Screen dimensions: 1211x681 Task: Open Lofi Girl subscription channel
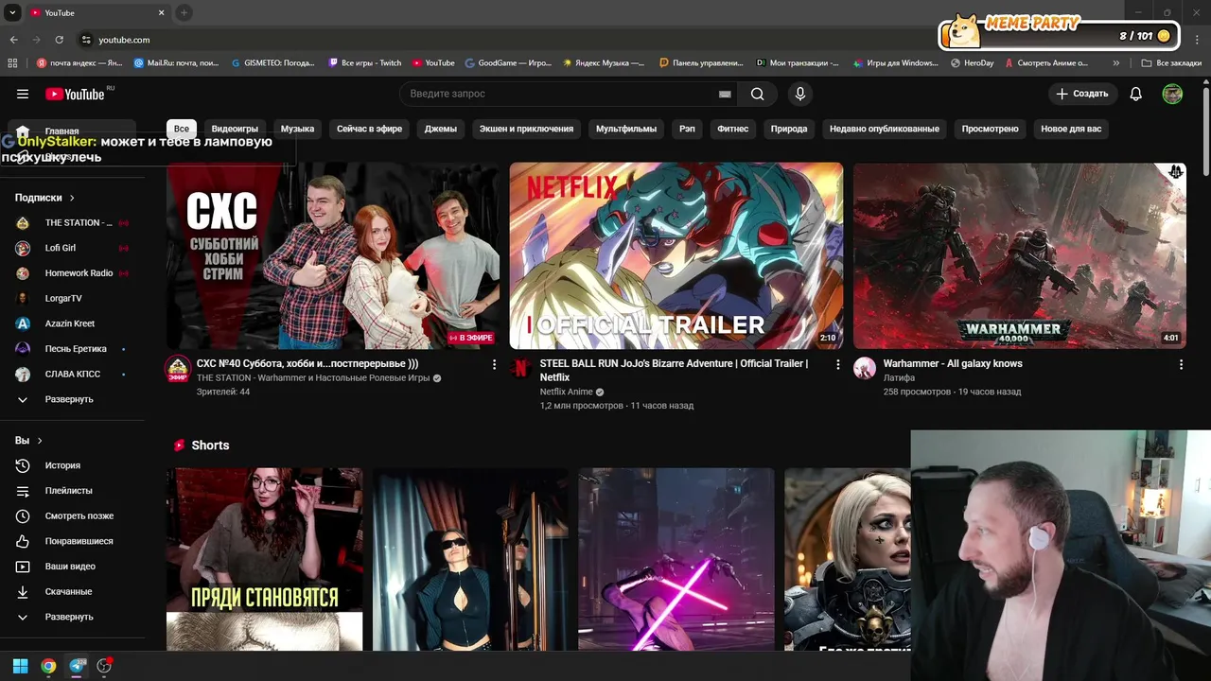(x=73, y=248)
